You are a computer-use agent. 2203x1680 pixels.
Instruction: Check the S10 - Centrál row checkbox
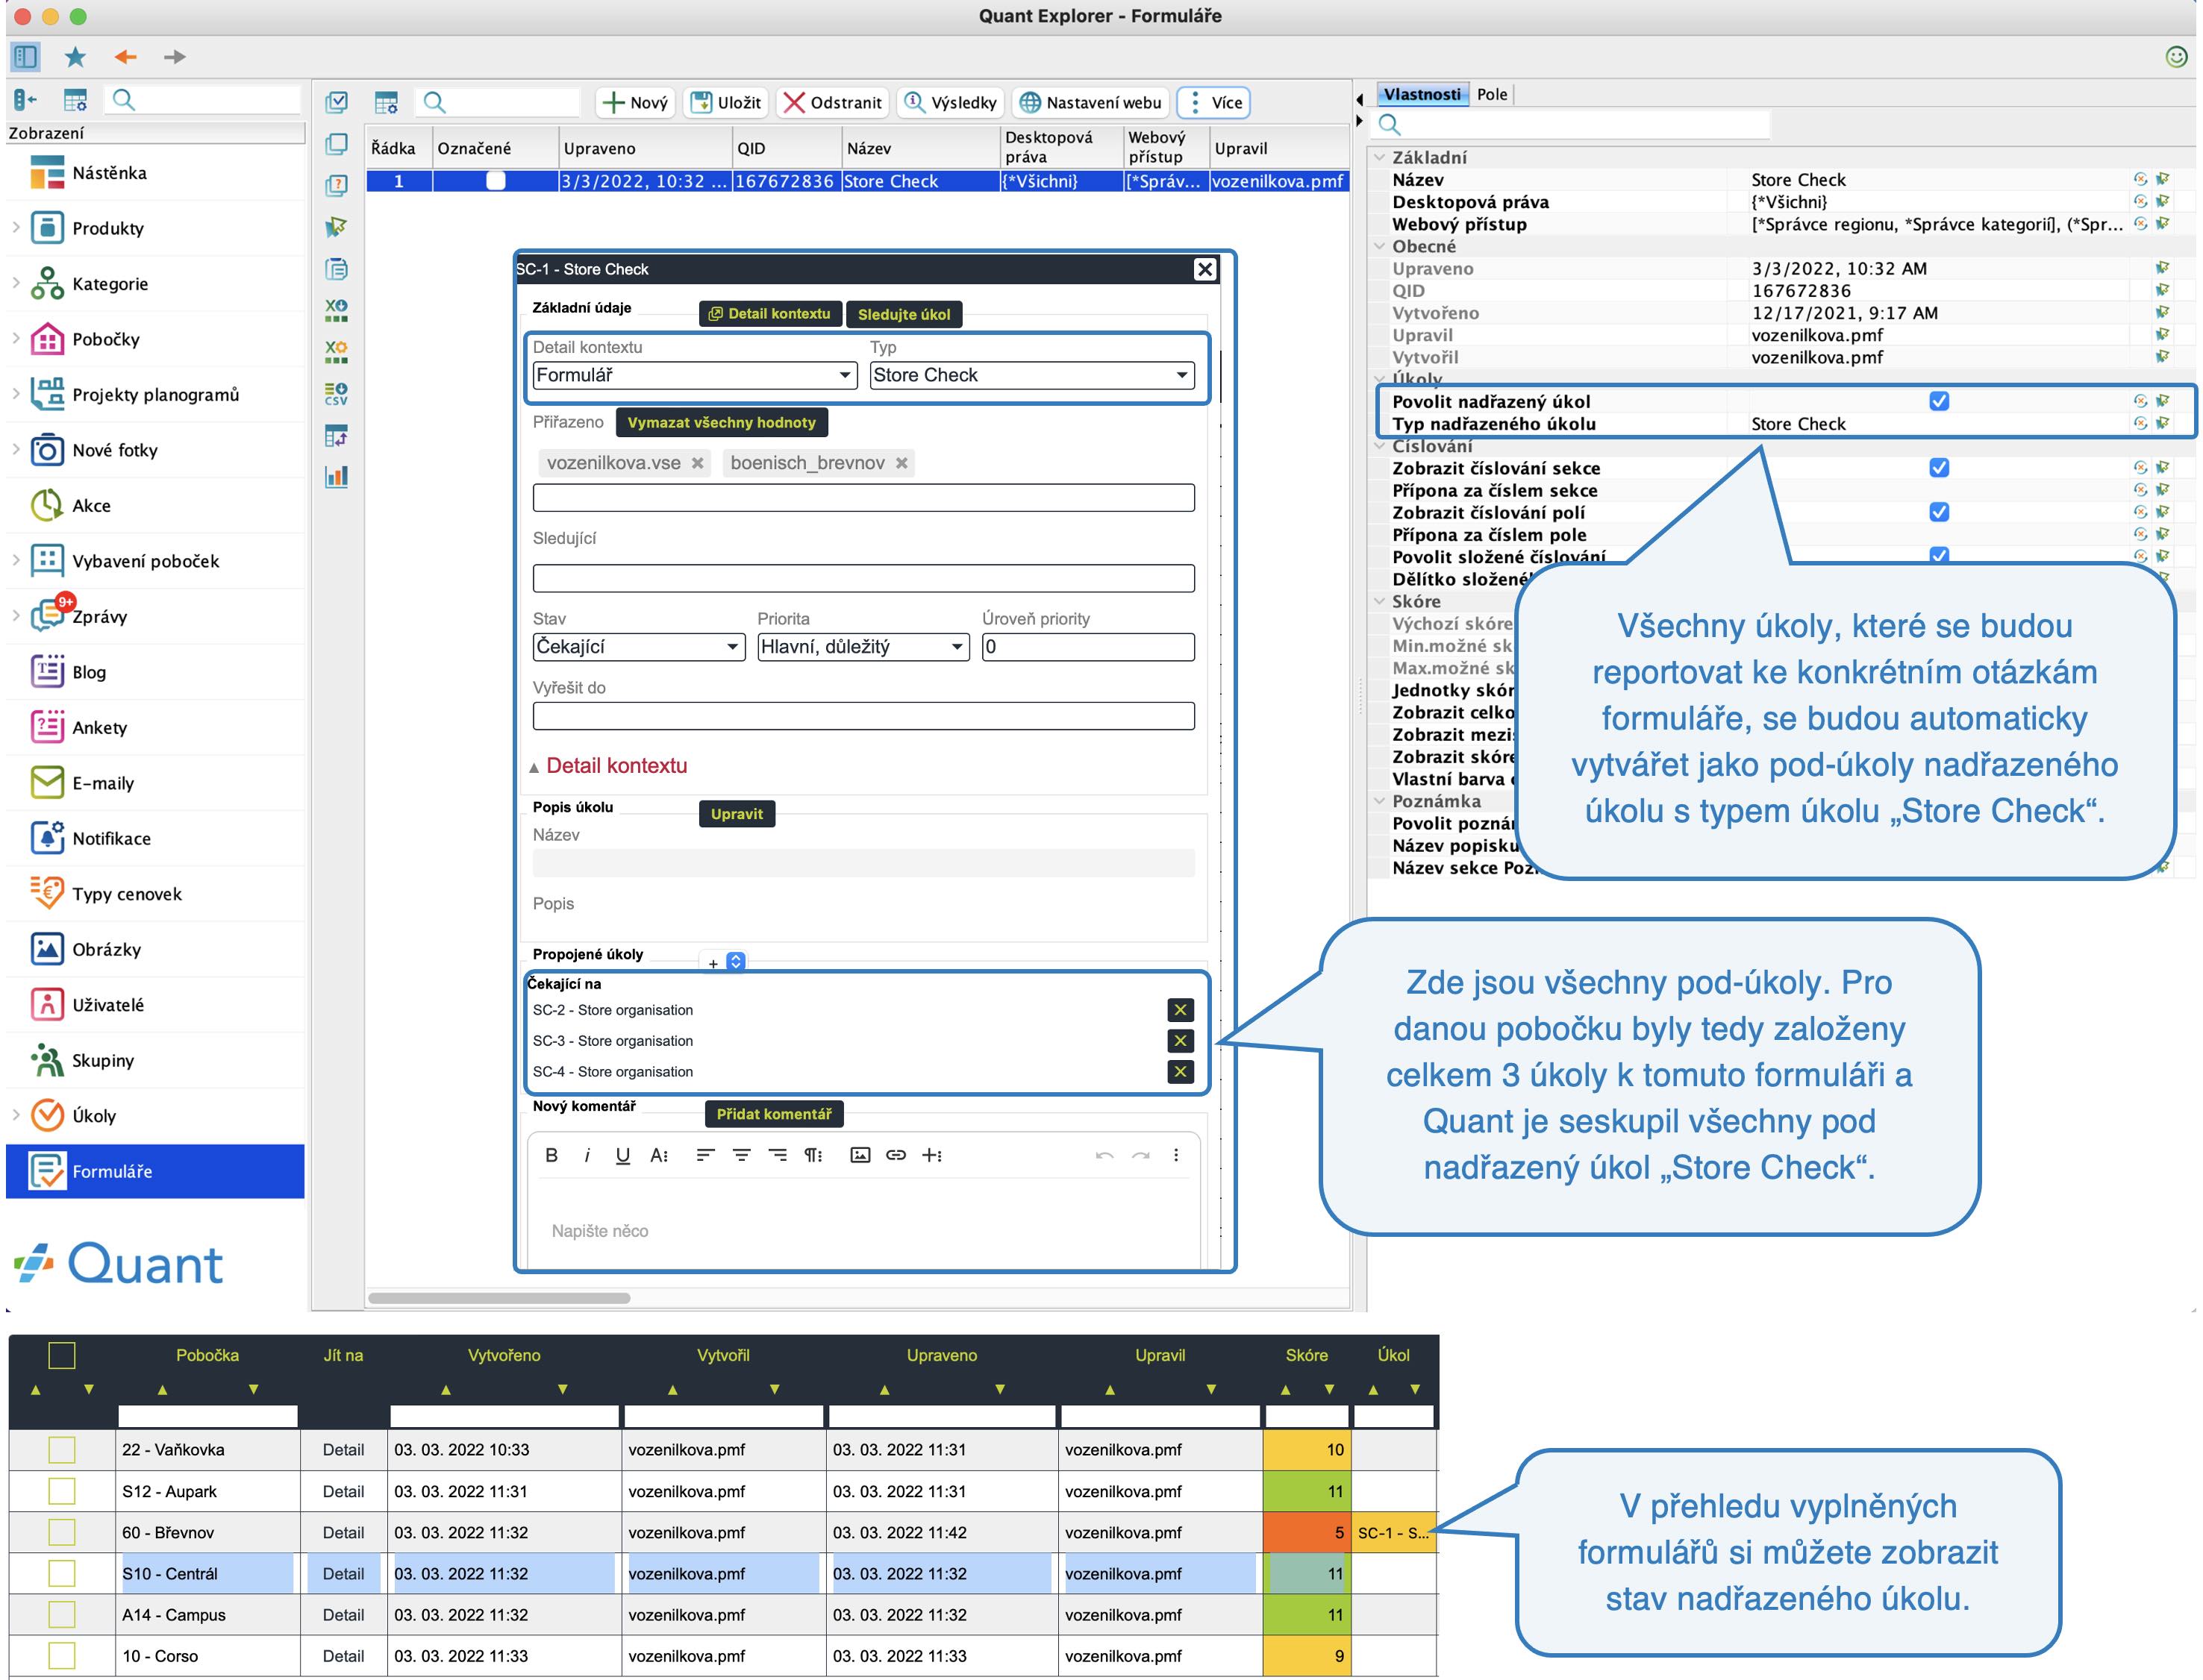(x=62, y=1574)
